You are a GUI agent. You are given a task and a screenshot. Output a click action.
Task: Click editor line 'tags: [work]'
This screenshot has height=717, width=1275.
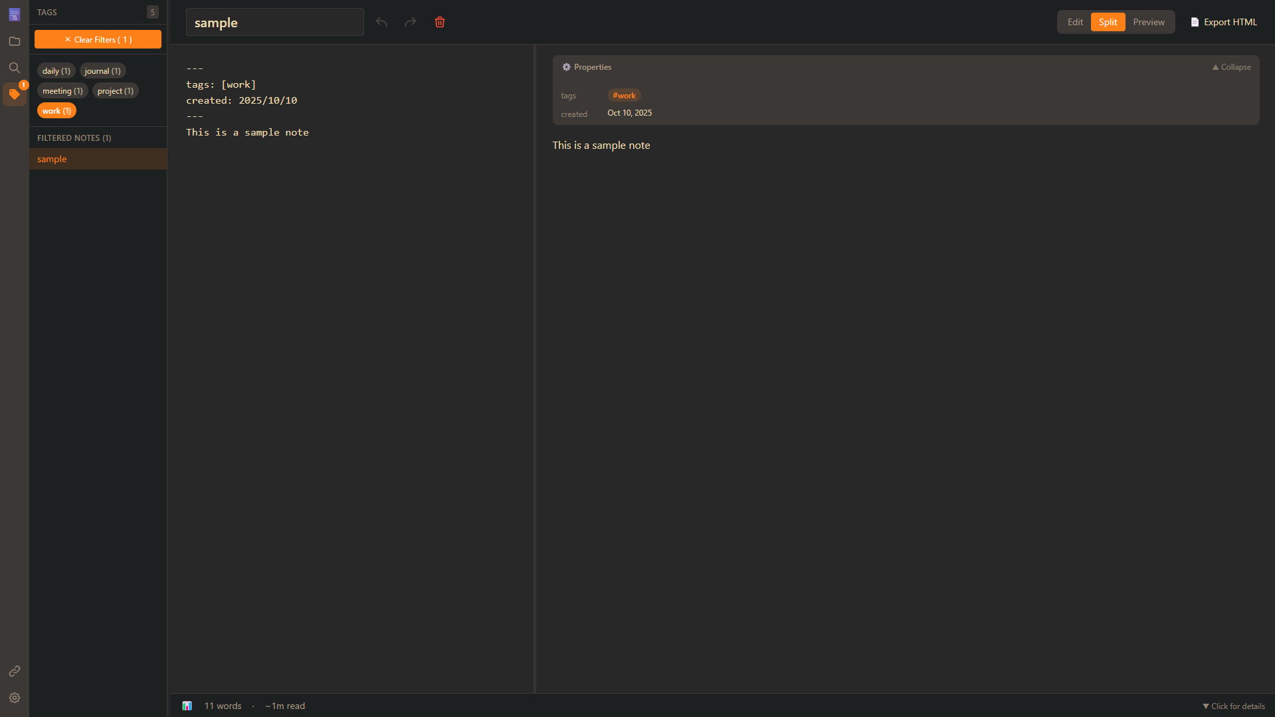[x=221, y=84]
